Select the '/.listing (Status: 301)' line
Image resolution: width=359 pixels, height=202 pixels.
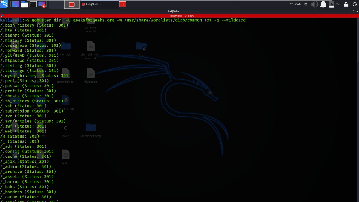pyautogui.click(x=28, y=65)
